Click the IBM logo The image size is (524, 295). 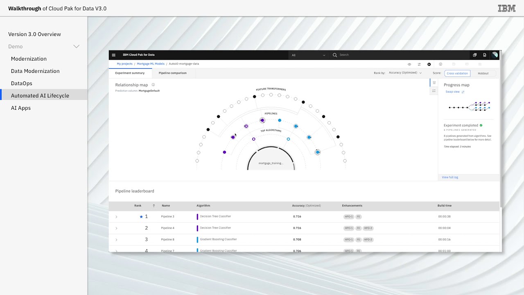pos(507,8)
